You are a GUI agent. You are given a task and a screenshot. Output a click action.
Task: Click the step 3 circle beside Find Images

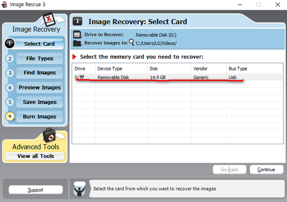tap(10, 73)
